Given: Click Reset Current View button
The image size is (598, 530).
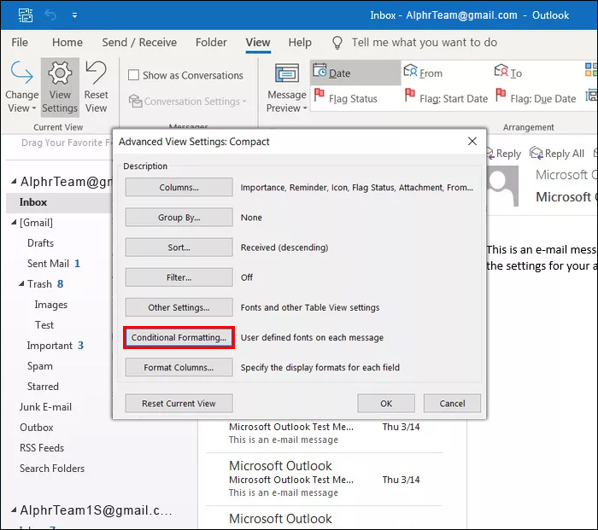Looking at the screenshot, I should point(179,403).
